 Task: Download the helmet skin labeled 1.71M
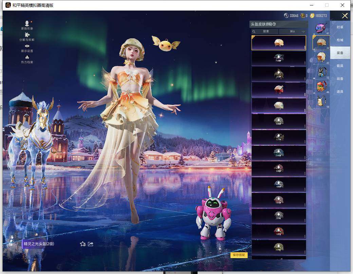[x=279, y=247]
